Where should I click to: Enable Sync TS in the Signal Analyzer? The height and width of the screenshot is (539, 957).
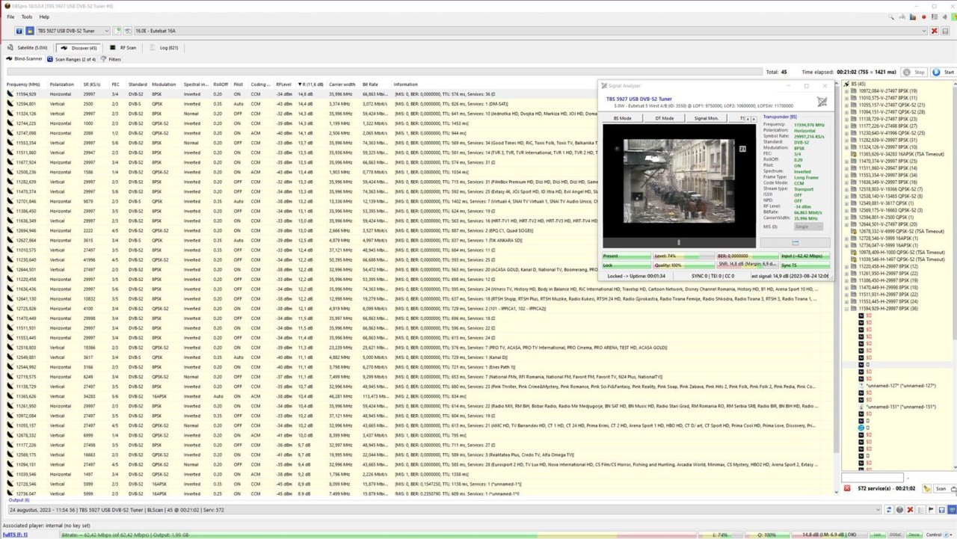790,265
